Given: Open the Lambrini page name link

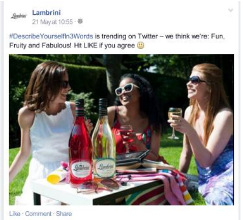Looking at the screenshot, I should (46, 13).
